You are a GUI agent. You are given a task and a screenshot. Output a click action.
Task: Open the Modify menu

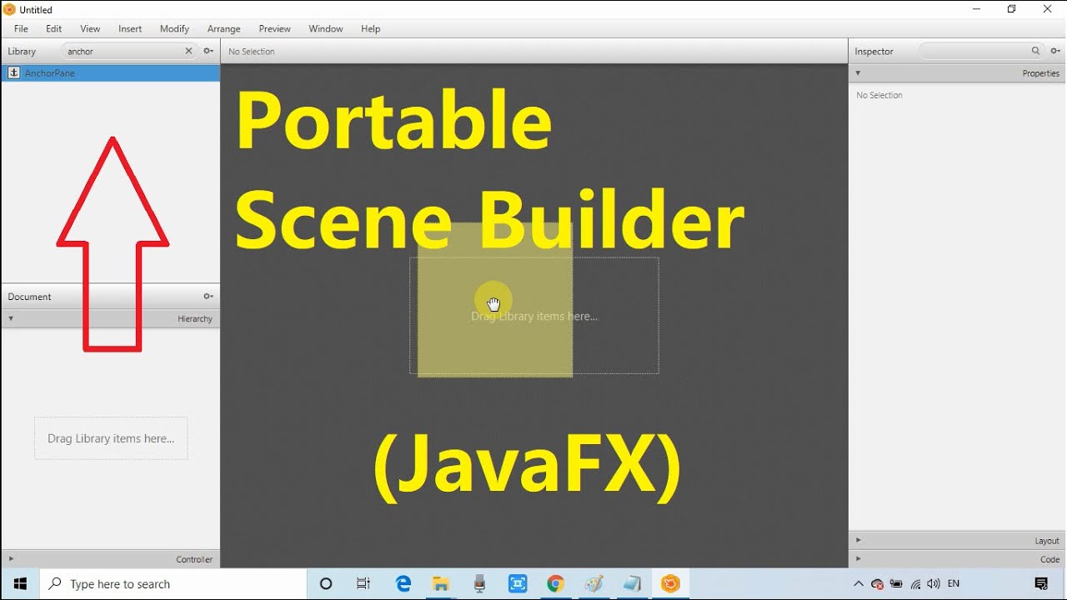(x=174, y=28)
